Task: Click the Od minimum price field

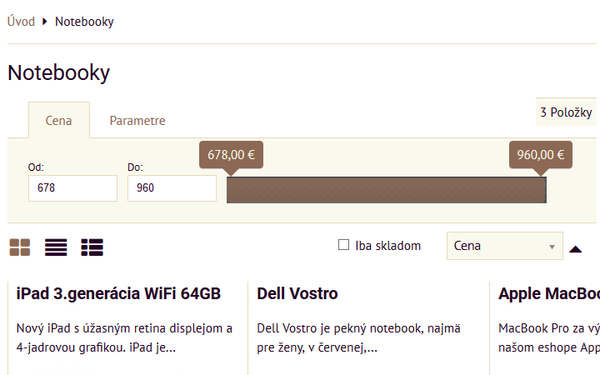Action: tap(72, 188)
